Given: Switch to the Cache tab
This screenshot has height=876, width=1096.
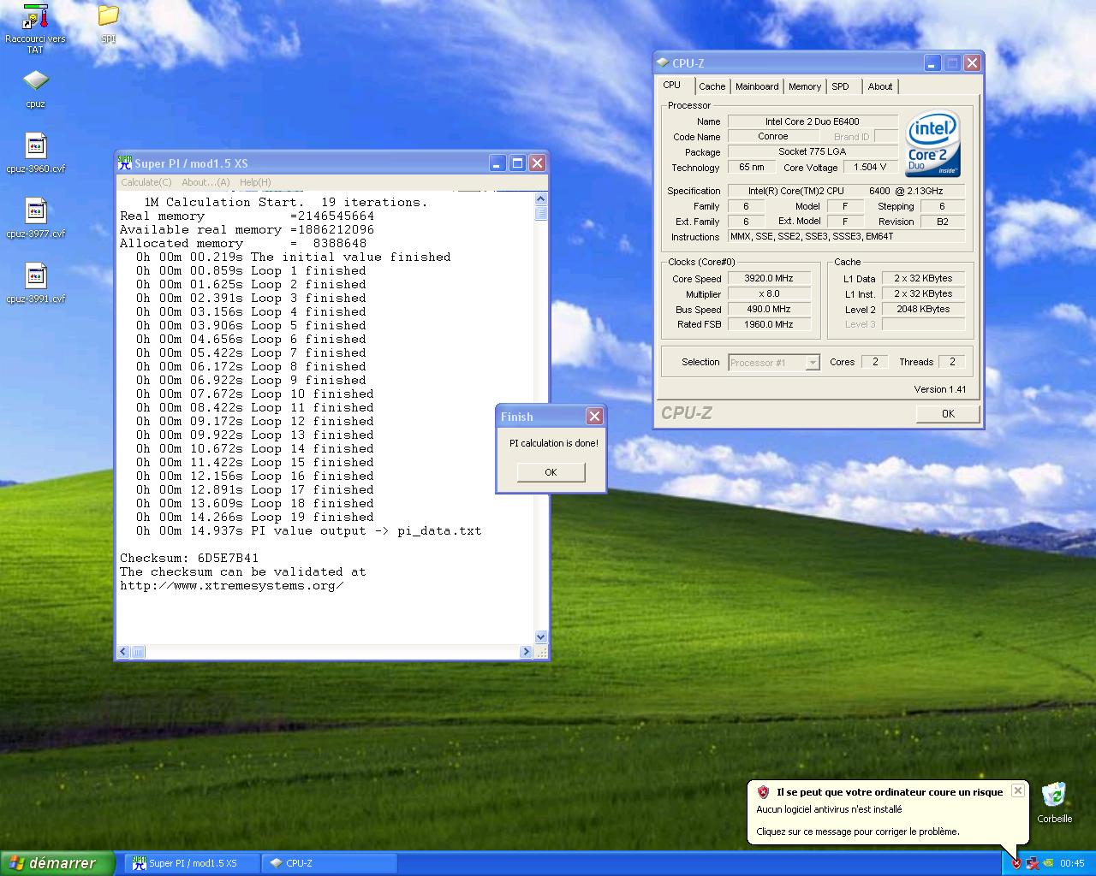Looking at the screenshot, I should pos(712,86).
